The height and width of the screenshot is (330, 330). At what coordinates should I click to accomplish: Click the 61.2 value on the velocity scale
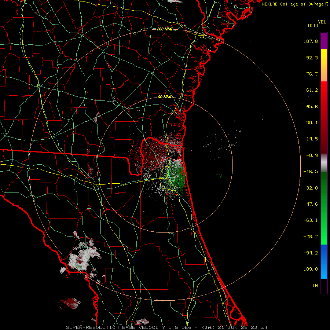312,90
